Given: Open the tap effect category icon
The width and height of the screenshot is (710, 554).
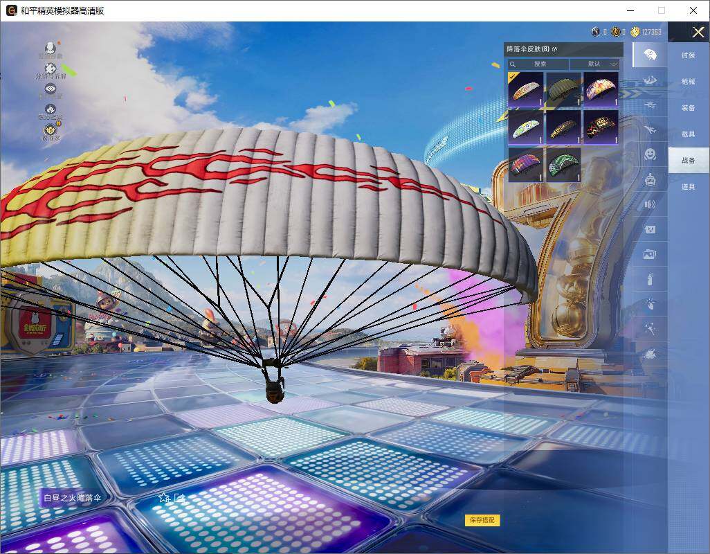Looking at the screenshot, I should [650, 303].
